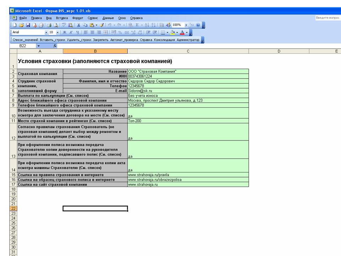Viewport: 341px width, 256px height.
Task: Click Консолидация toolbar button
Action: coord(164,40)
